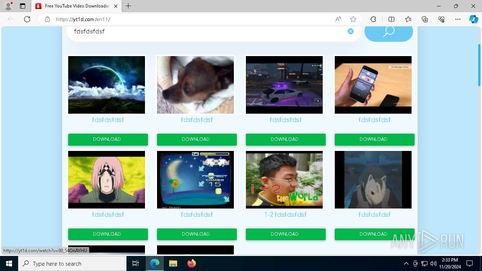Show hidden system tray icons
Image resolution: width=482 pixels, height=271 pixels.
pyautogui.click(x=406, y=263)
